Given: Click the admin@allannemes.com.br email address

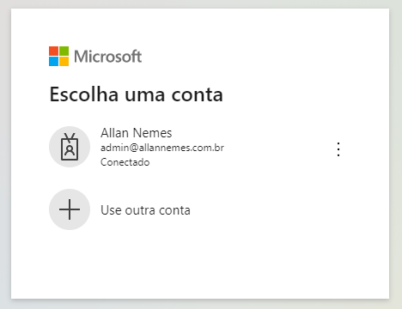Looking at the screenshot, I should pyautogui.click(x=162, y=148).
